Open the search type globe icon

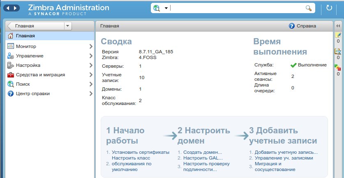(157, 8)
